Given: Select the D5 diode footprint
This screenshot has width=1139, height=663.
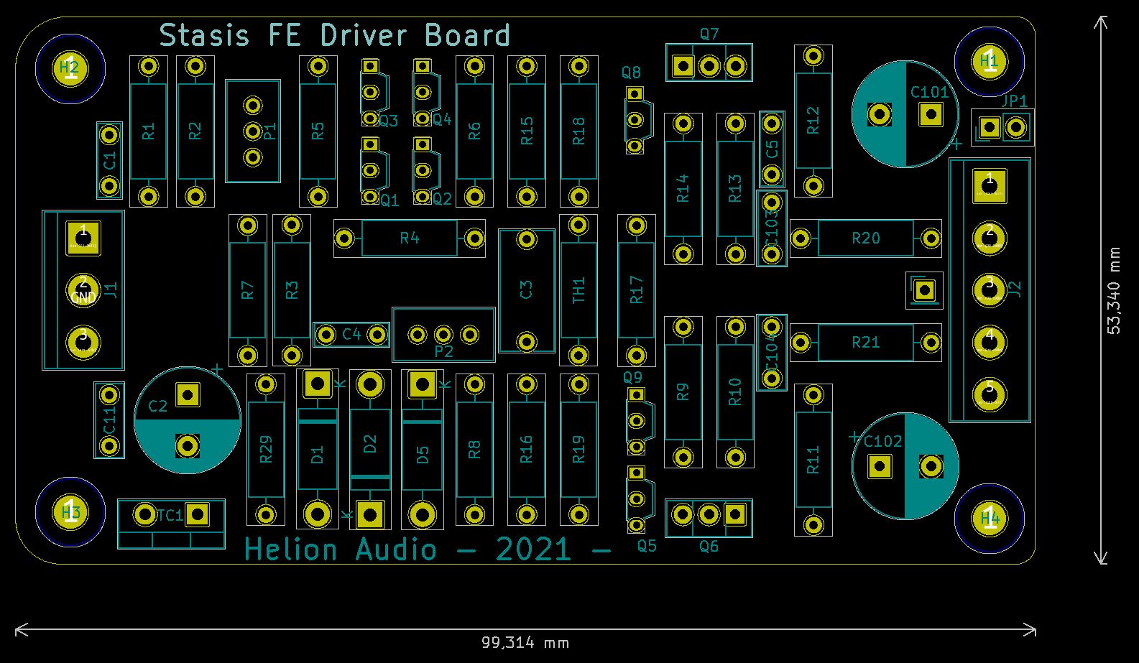Looking at the screenshot, I should pos(423,450).
